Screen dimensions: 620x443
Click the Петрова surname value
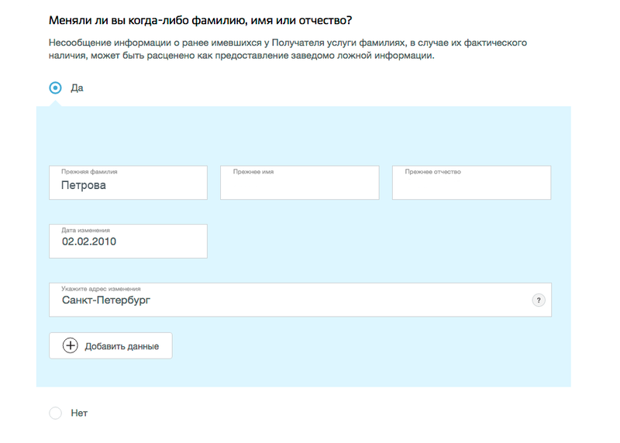(84, 185)
